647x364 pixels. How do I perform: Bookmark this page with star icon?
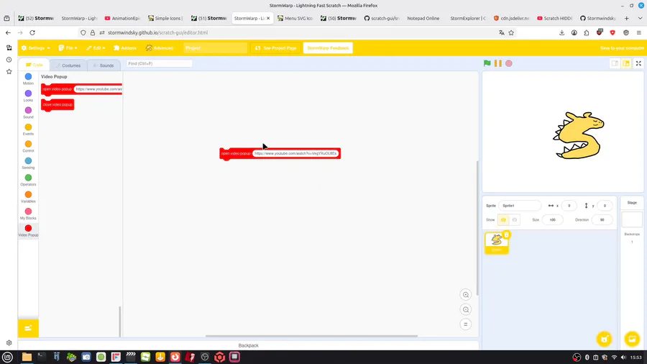[511, 32]
